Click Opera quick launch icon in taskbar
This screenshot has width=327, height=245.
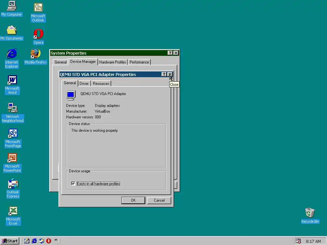(x=49, y=241)
